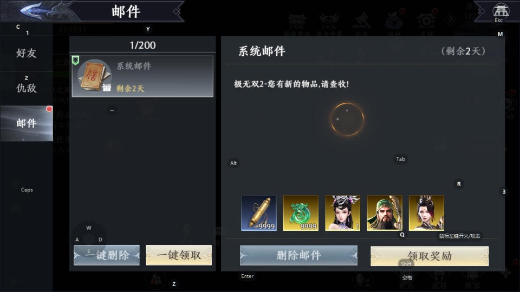Click the 一键删除 delete all button
The height and width of the screenshot is (292, 520).
coord(107,255)
